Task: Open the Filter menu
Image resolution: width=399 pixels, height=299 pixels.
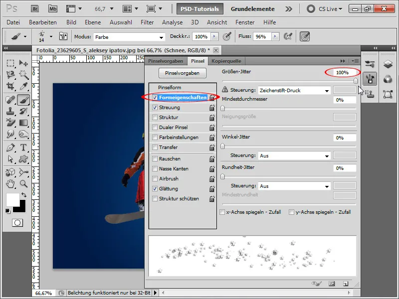Action: (x=147, y=22)
